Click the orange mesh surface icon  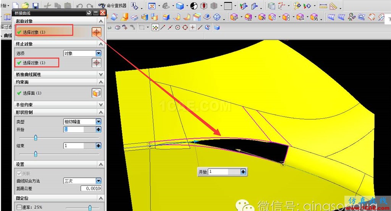372,17
